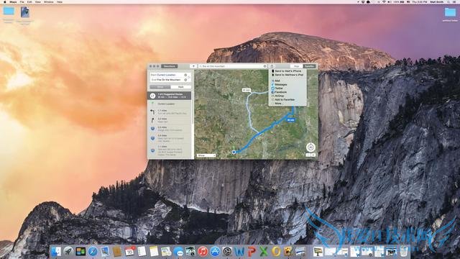Image resolution: width=460 pixels, height=259 pixels.
Task: Open the Window menu
Action: point(49,1)
